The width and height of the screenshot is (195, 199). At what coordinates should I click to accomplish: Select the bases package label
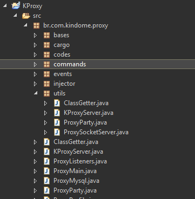click(62, 35)
